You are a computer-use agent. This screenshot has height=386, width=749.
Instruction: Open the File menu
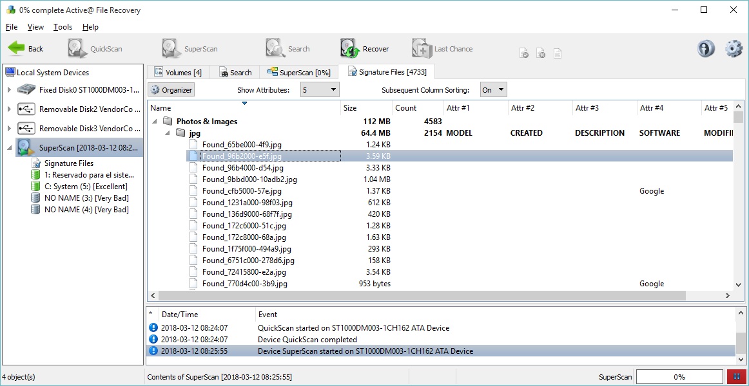[x=12, y=27]
